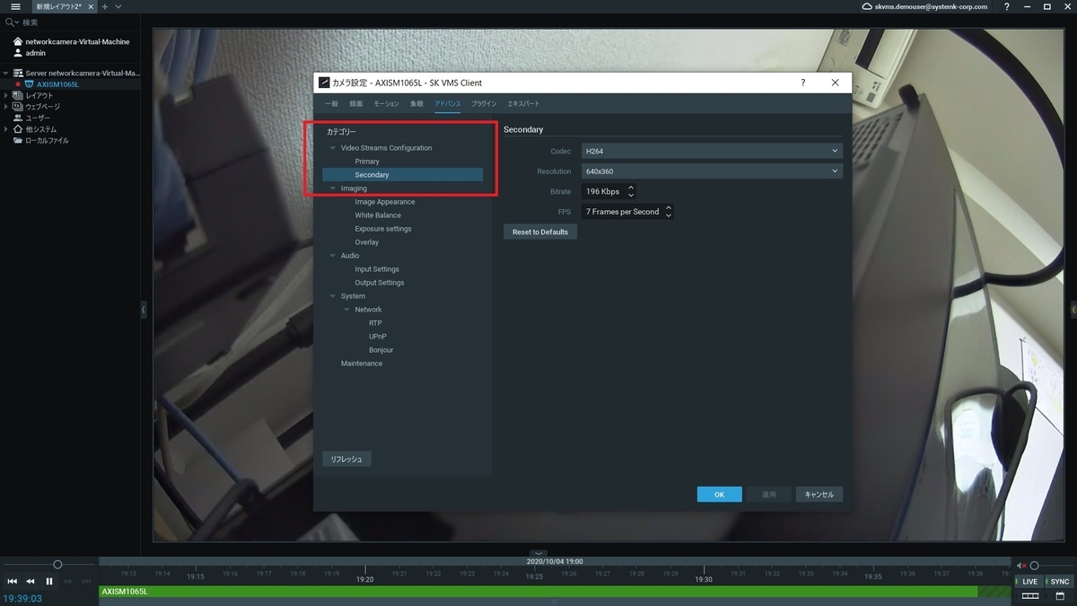Close the 新規レイアウト2 tab

[91, 6]
